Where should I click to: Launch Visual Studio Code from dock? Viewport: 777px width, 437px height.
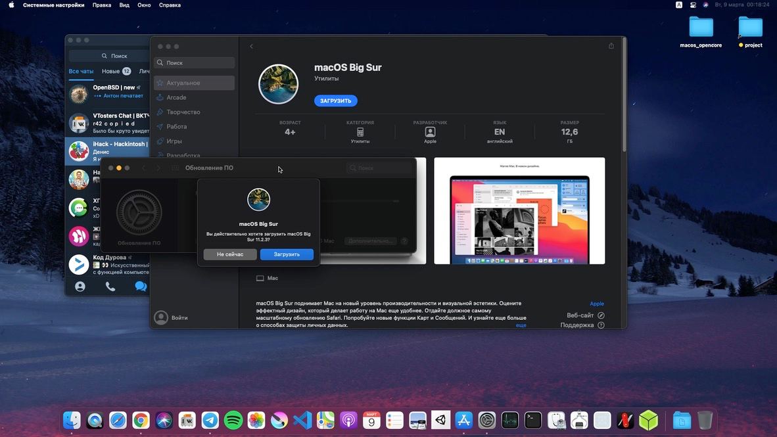pyautogui.click(x=302, y=421)
